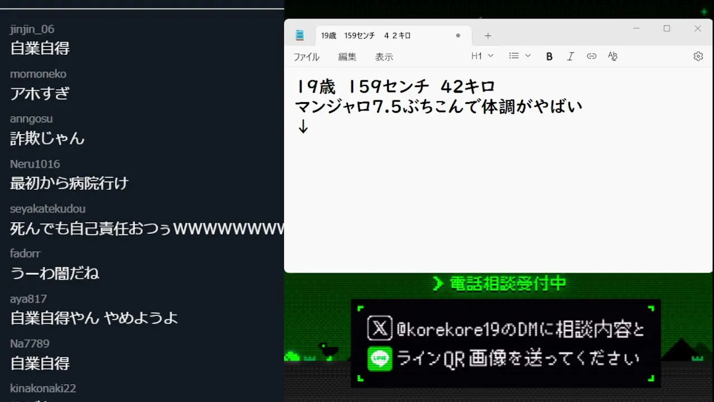This screenshot has height=402, width=714.
Task: Toggle bold formatting
Action: pyautogui.click(x=549, y=56)
